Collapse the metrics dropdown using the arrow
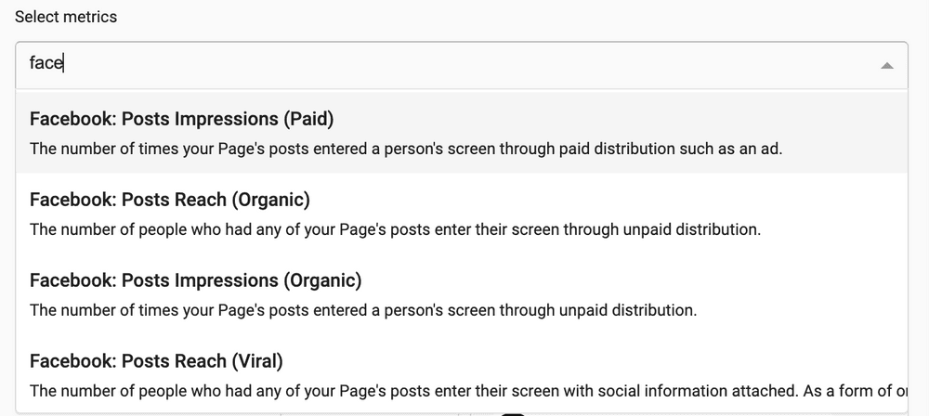This screenshot has width=929, height=416. tap(886, 65)
